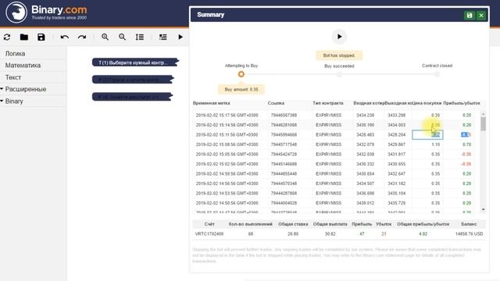Click buy price 1.10 cell
The height and width of the screenshot is (281, 500).
[x=436, y=144]
